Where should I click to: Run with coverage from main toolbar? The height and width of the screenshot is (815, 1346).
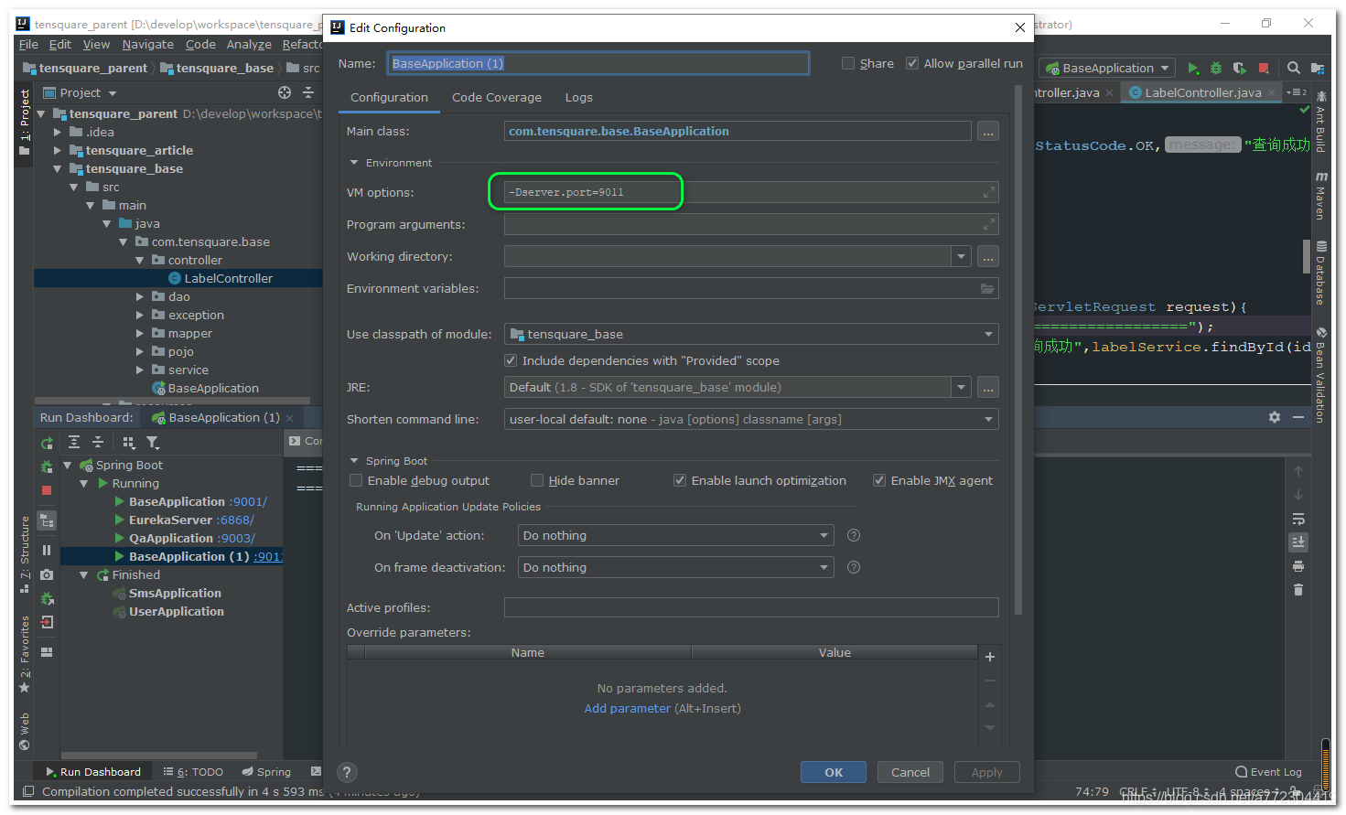1240,68
